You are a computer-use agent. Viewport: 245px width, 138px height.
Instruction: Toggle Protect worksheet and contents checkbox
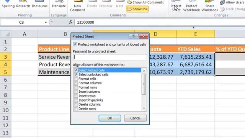[75, 44]
